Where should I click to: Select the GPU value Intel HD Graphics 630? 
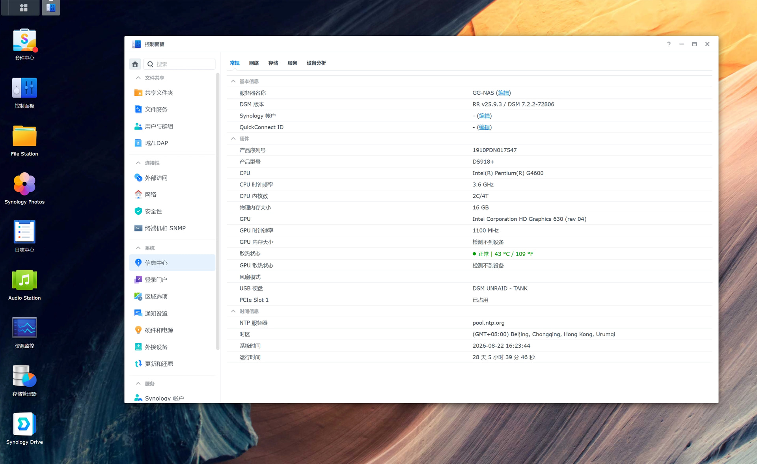pos(530,219)
